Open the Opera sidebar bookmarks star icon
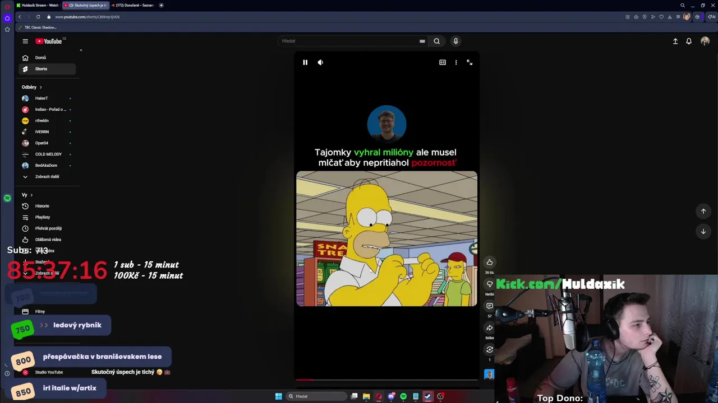The image size is (718, 403). pyautogui.click(x=7, y=29)
